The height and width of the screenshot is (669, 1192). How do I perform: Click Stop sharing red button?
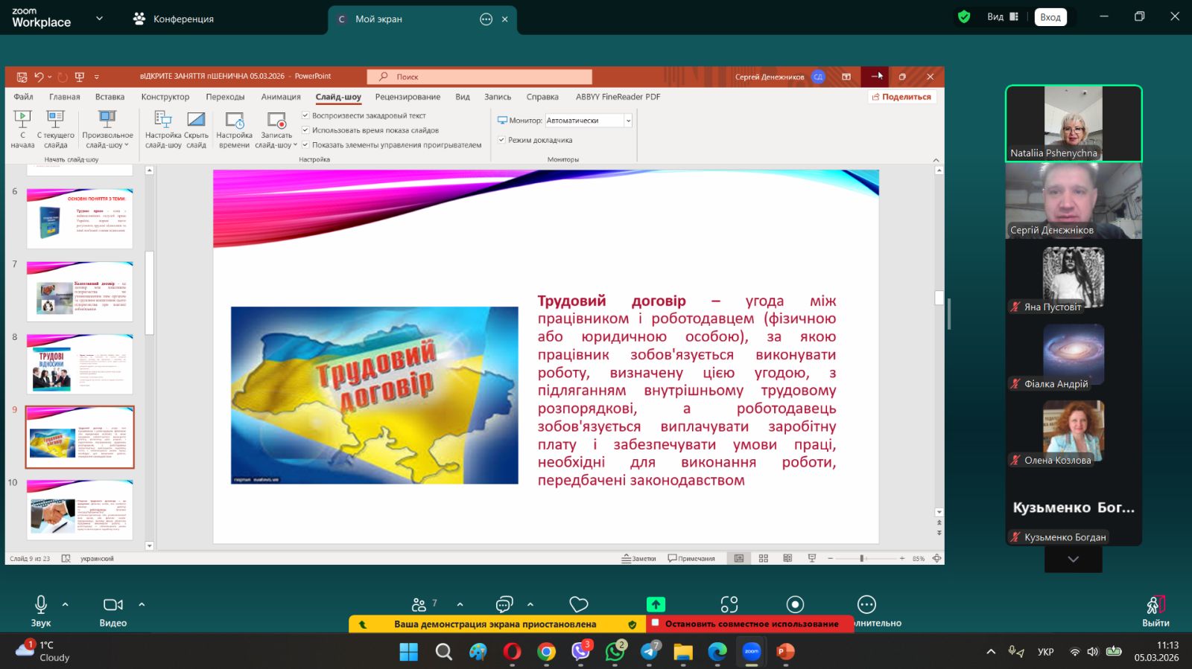(750, 624)
